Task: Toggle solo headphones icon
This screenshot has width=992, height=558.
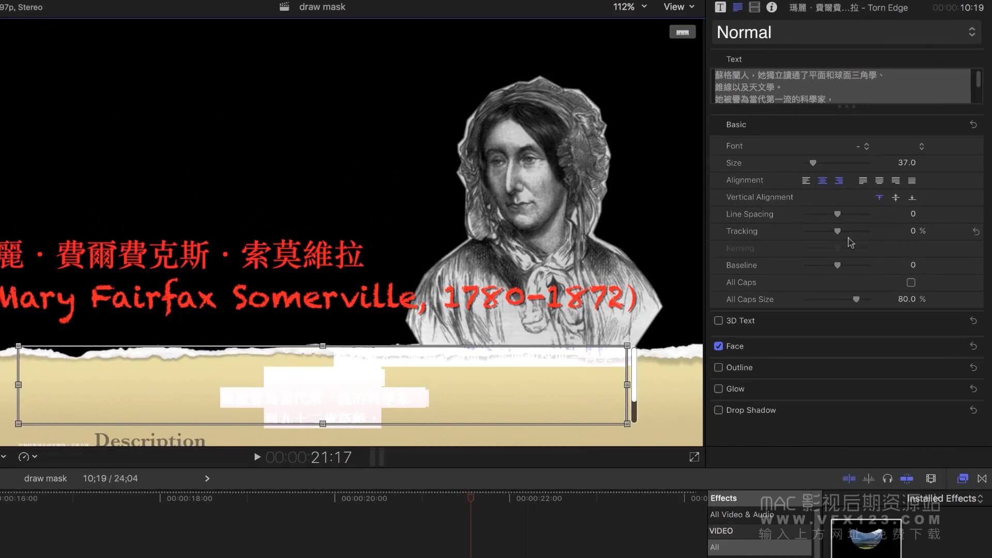Action: coord(888,479)
